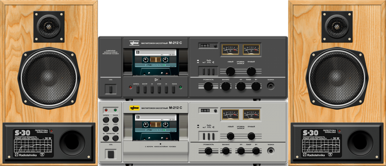This screenshot has height=166, width=386.
Task: Push the round ЗАПИСЬ button on silver deck
Action: coord(106,120)
